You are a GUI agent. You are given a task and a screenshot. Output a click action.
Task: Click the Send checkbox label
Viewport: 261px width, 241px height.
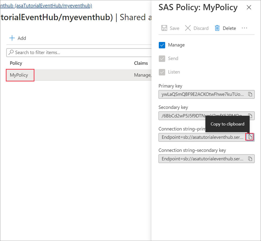point(173,58)
